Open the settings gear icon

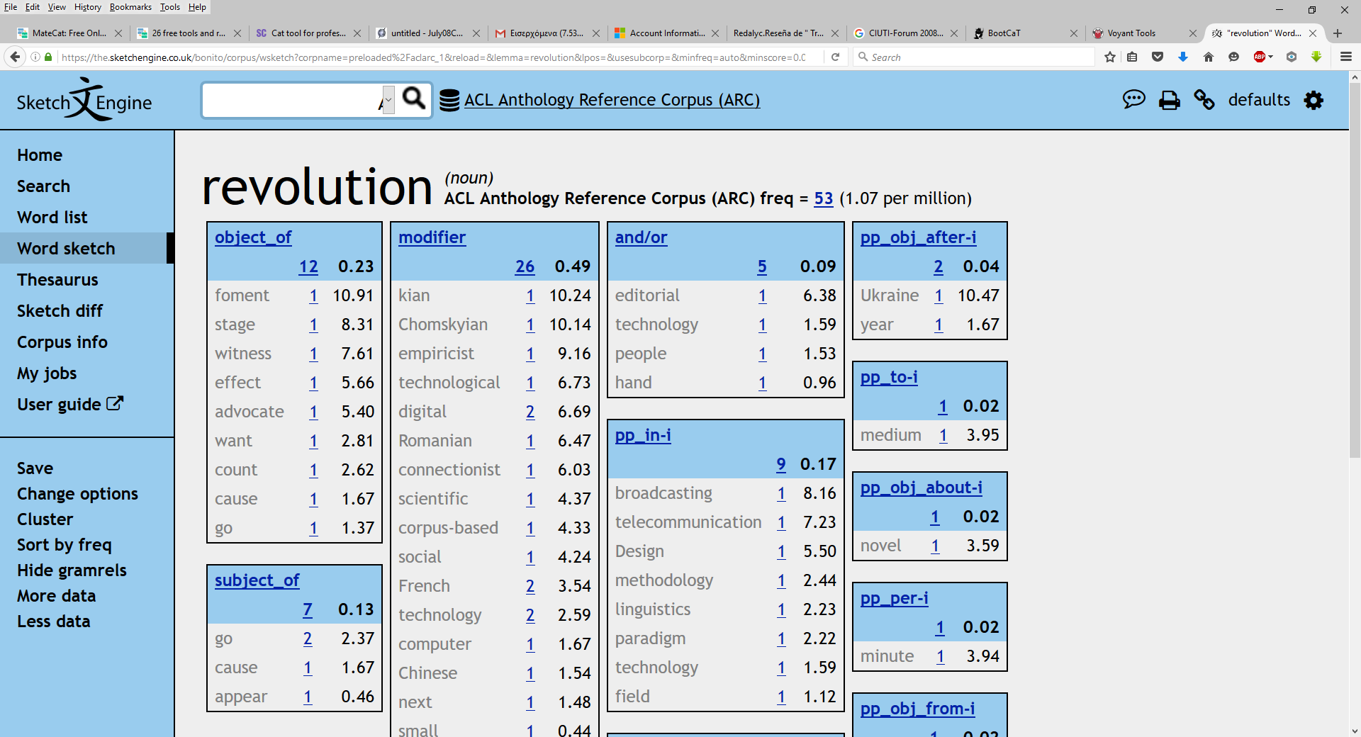click(1314, 100)
